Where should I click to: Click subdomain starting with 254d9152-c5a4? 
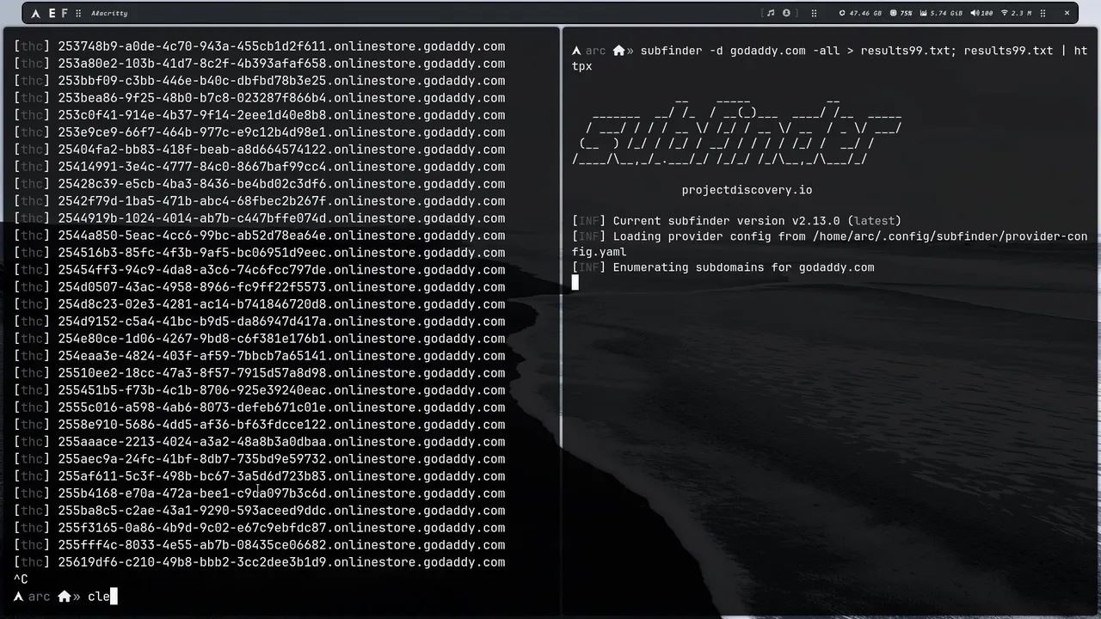pos(281,322)
